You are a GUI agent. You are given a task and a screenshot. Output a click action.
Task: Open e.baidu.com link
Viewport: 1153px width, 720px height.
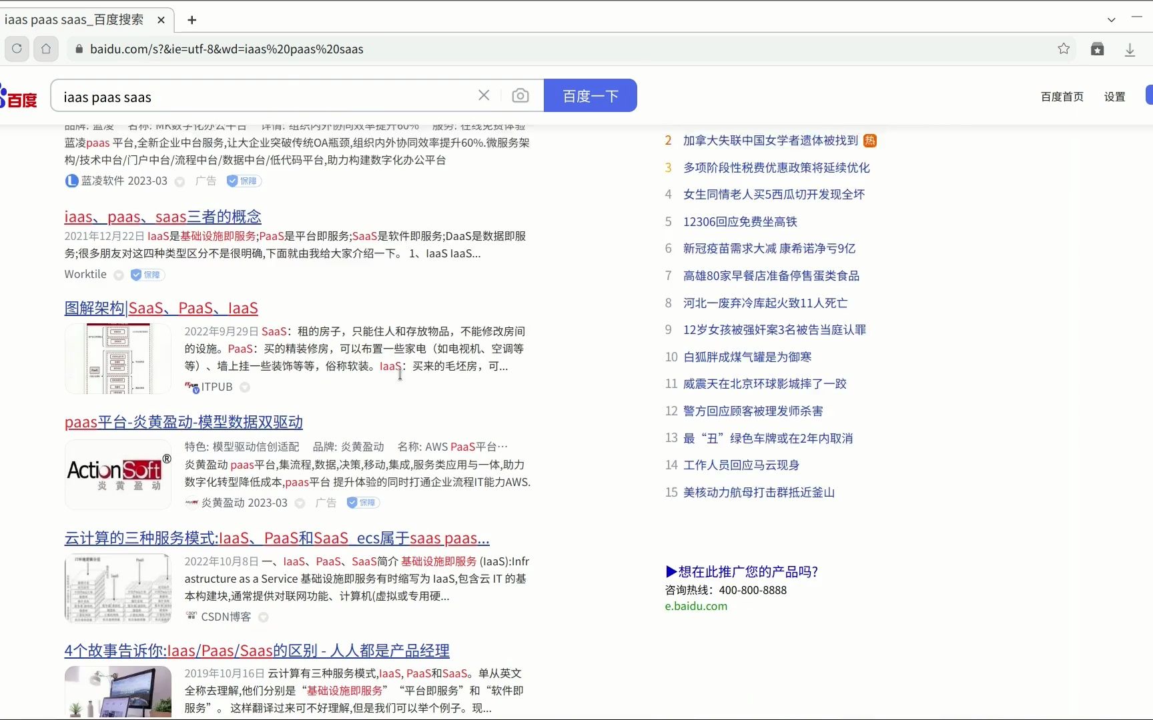[x=696, y=606]
